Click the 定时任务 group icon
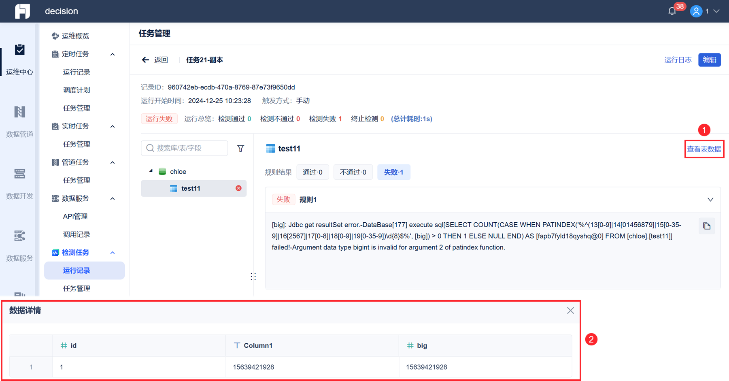The width and height of the screenshot is (729, 381). click(x=55, y=54)
